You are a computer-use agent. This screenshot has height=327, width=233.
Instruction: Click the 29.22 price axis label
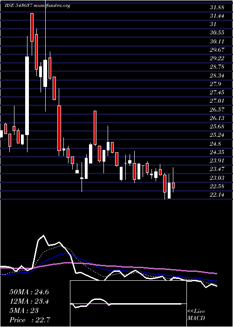[x=217, y=58]
